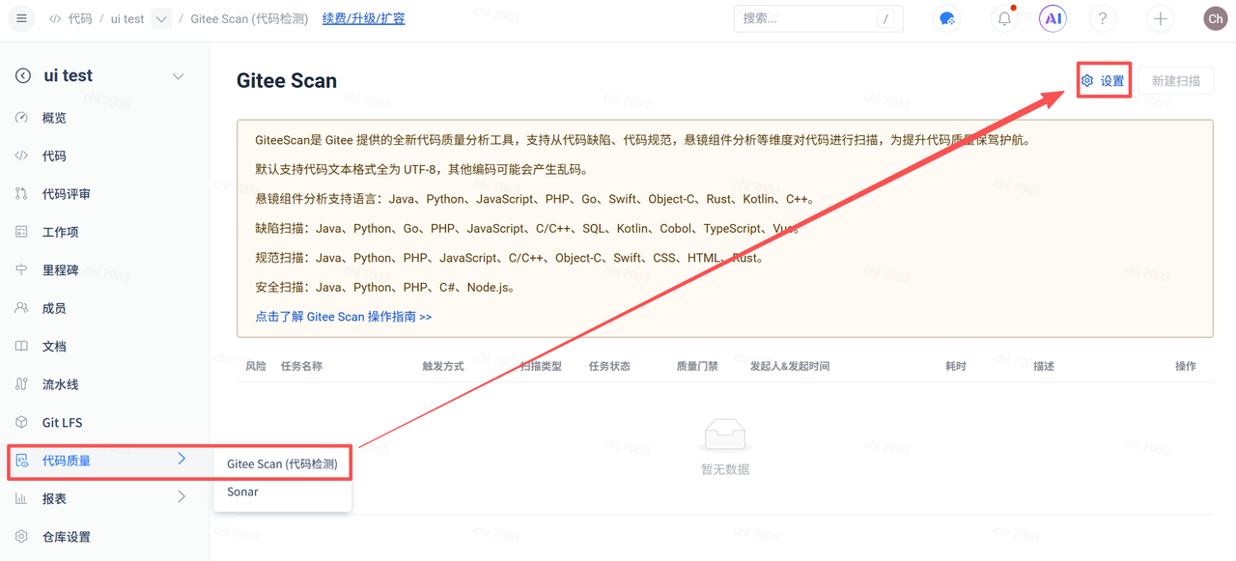Click the 风险 column header
This screenshot has width=1236, height=561.
pos(256,366)
